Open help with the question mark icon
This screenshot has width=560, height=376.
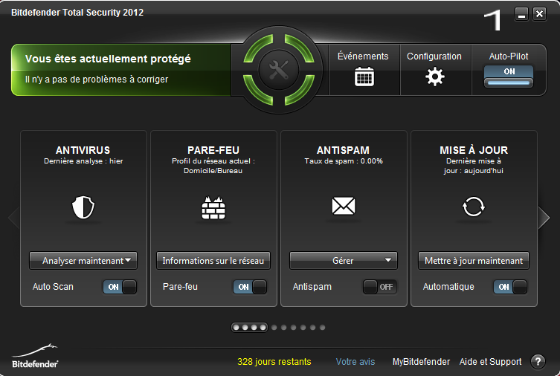point(538,361)
